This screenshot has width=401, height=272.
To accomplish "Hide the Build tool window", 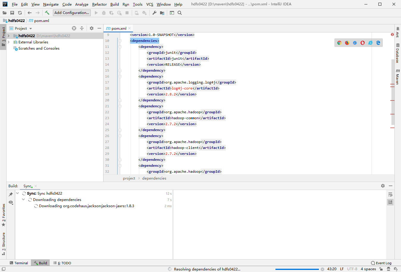I will tap(391, 186).
